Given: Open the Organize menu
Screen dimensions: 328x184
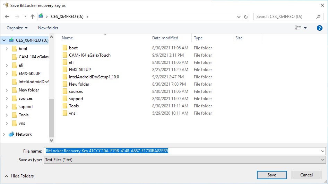Looking at the screenshot, I should (17, 28).
